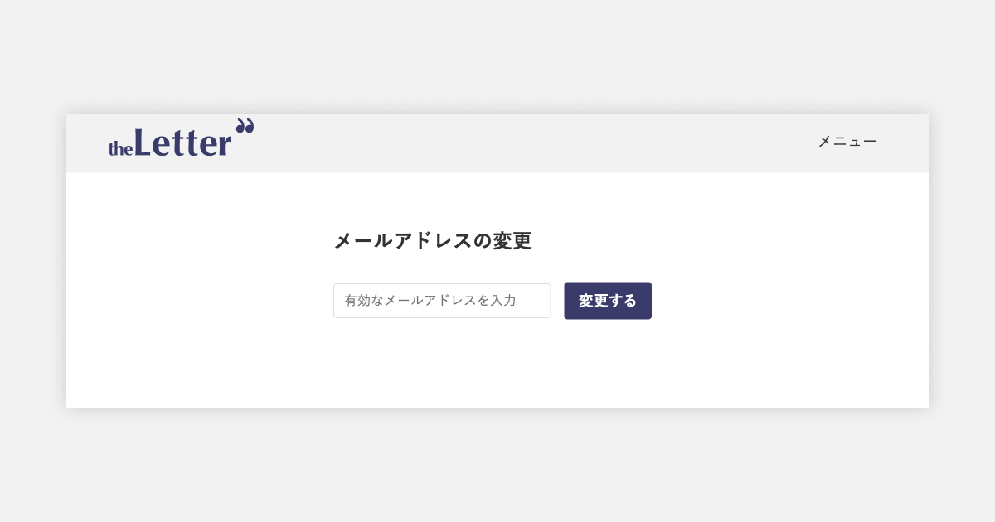
Task: Click the small "the" in the logo
Action: click(x=120, y=149)
